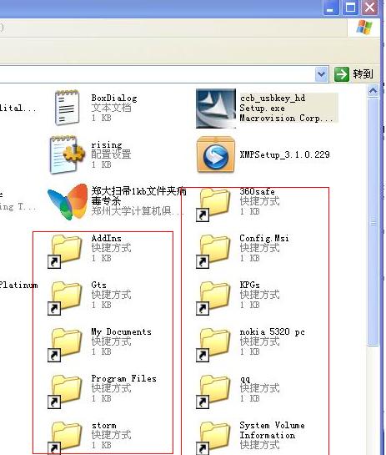Image resolution: width=386 pixels, height=455 pixels.
Task: Select the 360safe shortcut folder icon
Action: click(x=214, y=204)
